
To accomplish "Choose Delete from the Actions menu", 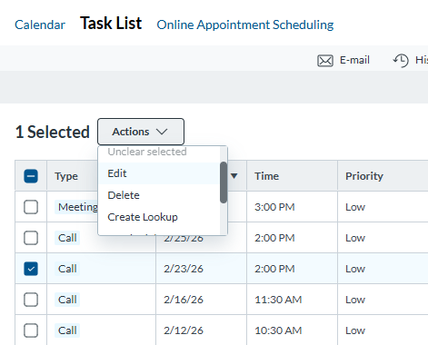I will click(x=159, y=195).
